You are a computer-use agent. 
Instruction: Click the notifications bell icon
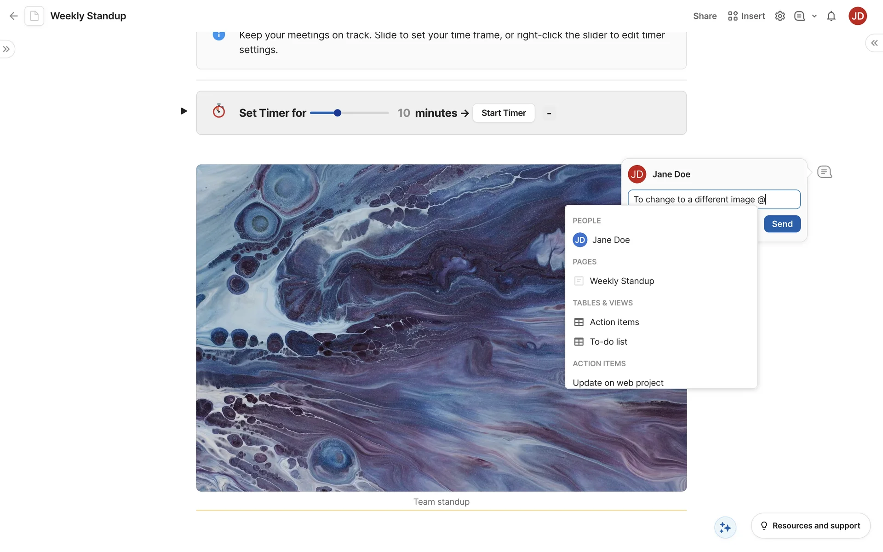(831, 16)
